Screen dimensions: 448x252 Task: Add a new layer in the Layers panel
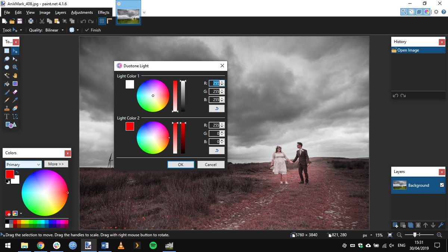click(395, 225)
